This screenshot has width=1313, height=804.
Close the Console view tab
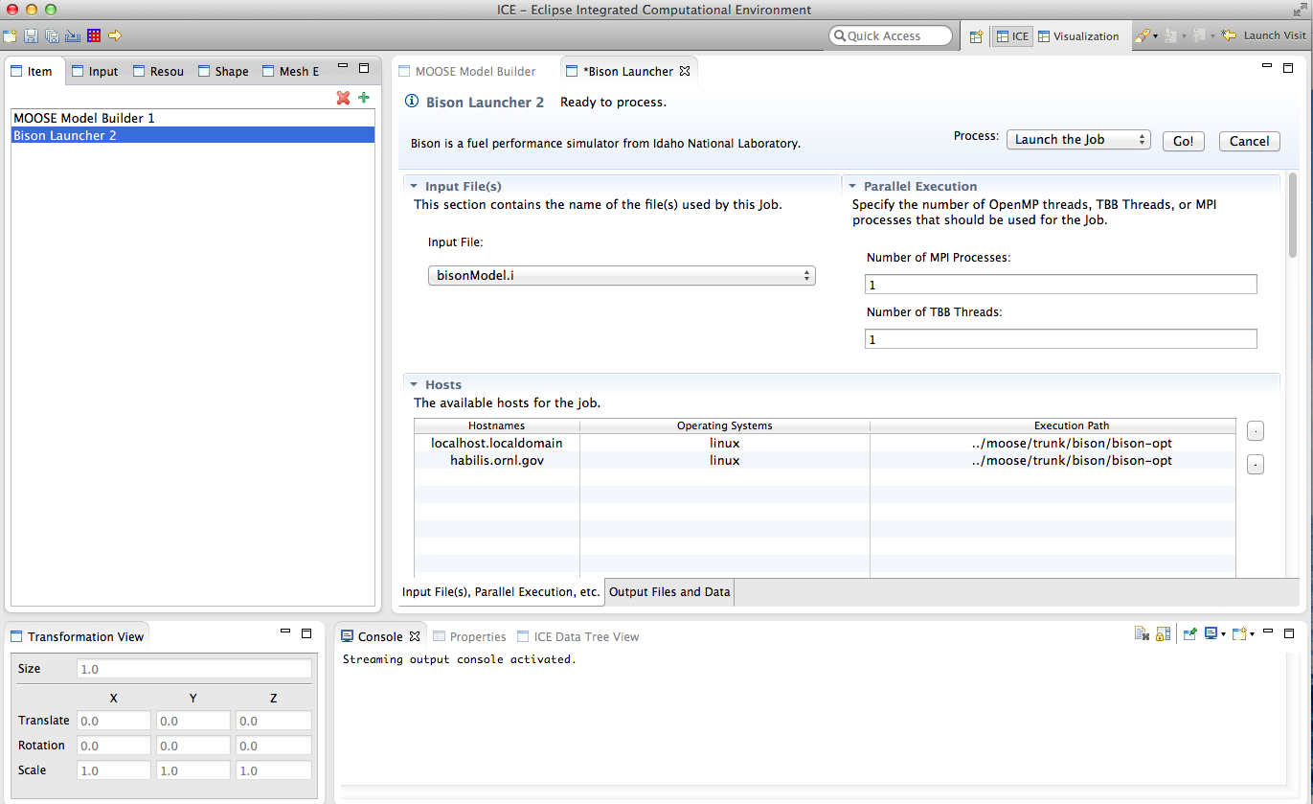coord(415,636)
